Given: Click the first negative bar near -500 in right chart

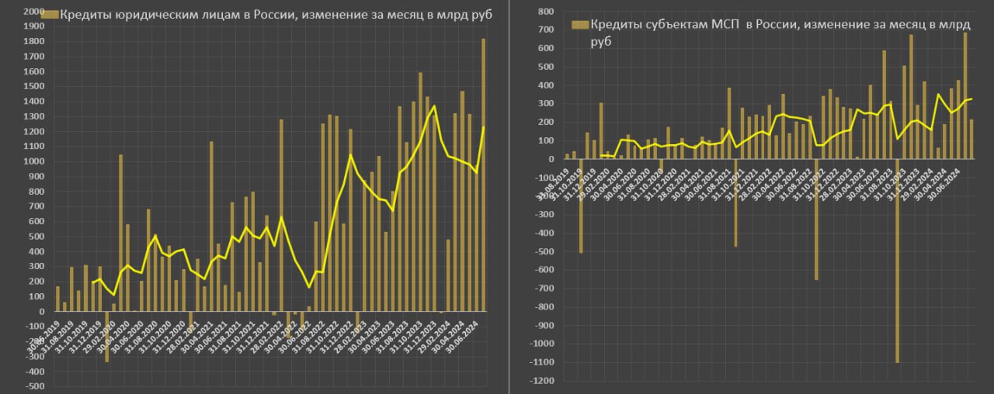Looking at the screenshot, I should (x=581, y=206).
